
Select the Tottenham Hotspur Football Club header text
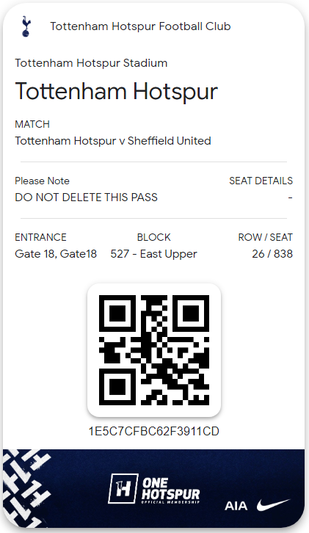(140, 26)
